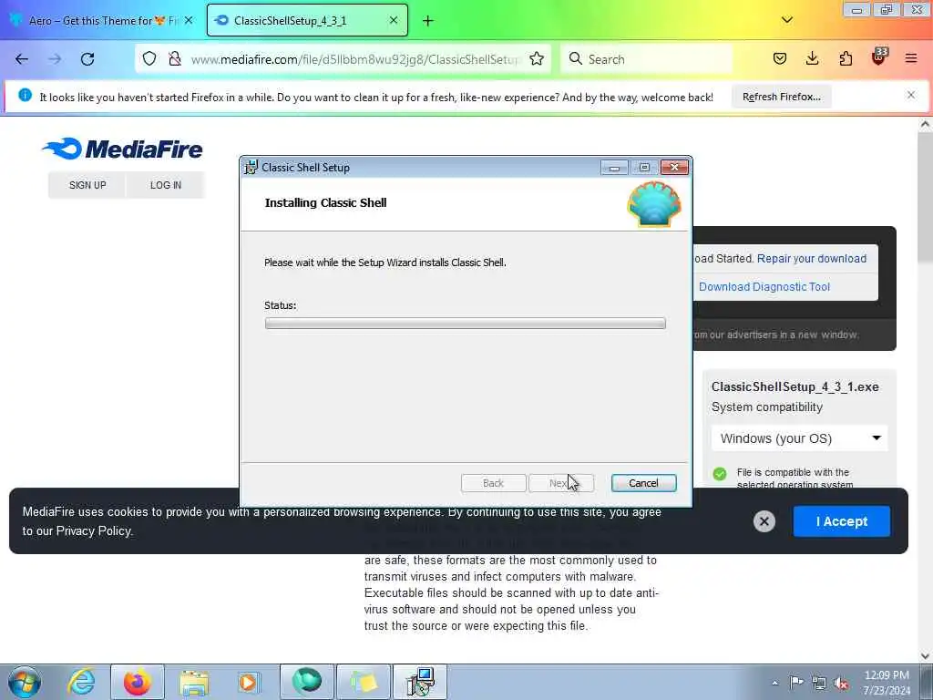Open the Pocket save icon
This screenshot has width=933, height=700.
(780, 58)
